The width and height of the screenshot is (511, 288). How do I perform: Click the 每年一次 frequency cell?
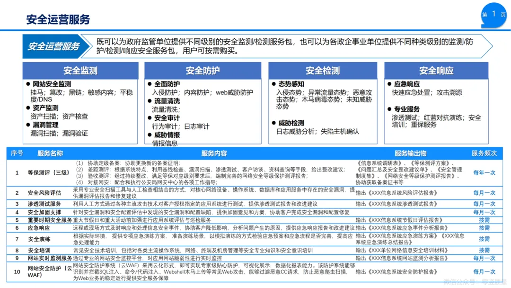[x=485, y=173]
